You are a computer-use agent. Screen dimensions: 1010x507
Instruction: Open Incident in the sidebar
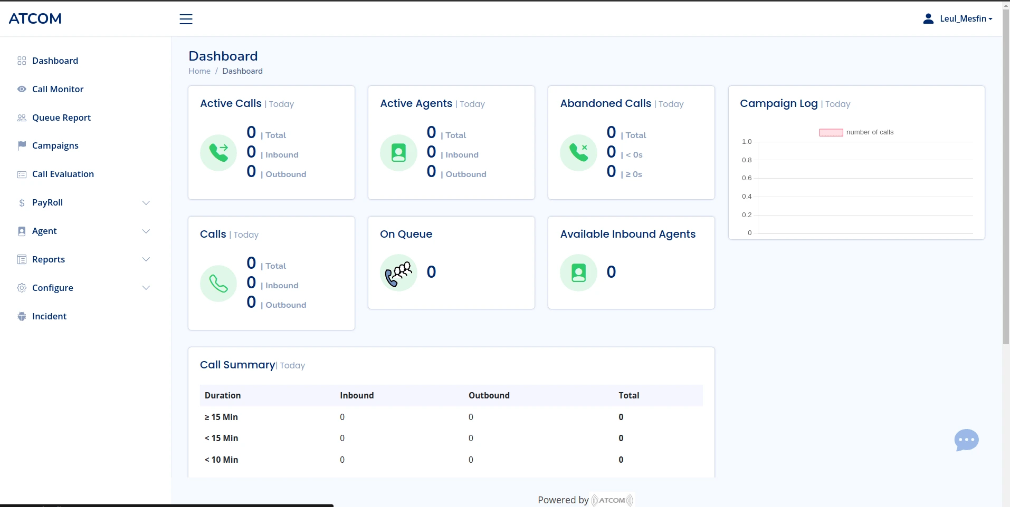pos(49,316)
